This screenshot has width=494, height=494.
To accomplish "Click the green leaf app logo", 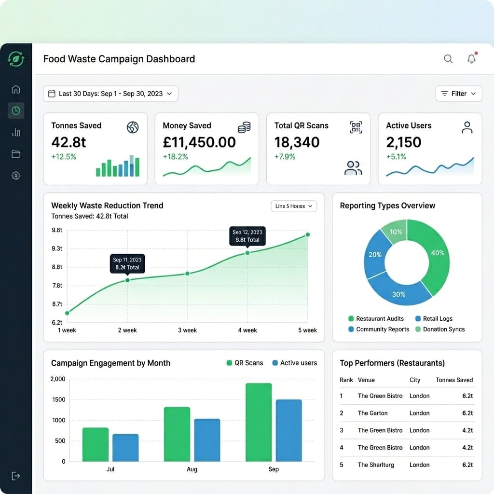I will click(16, 59).
